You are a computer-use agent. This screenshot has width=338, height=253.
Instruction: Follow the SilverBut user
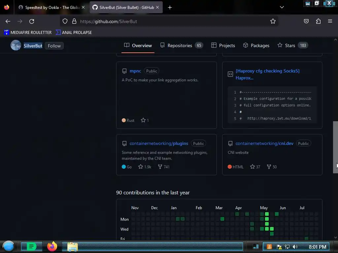point(54,46)
